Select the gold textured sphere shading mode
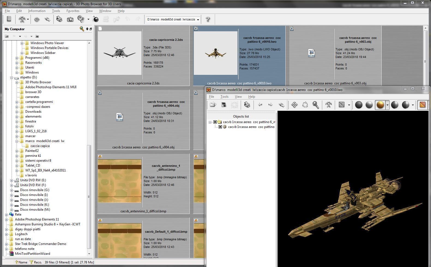 [380, 105]
